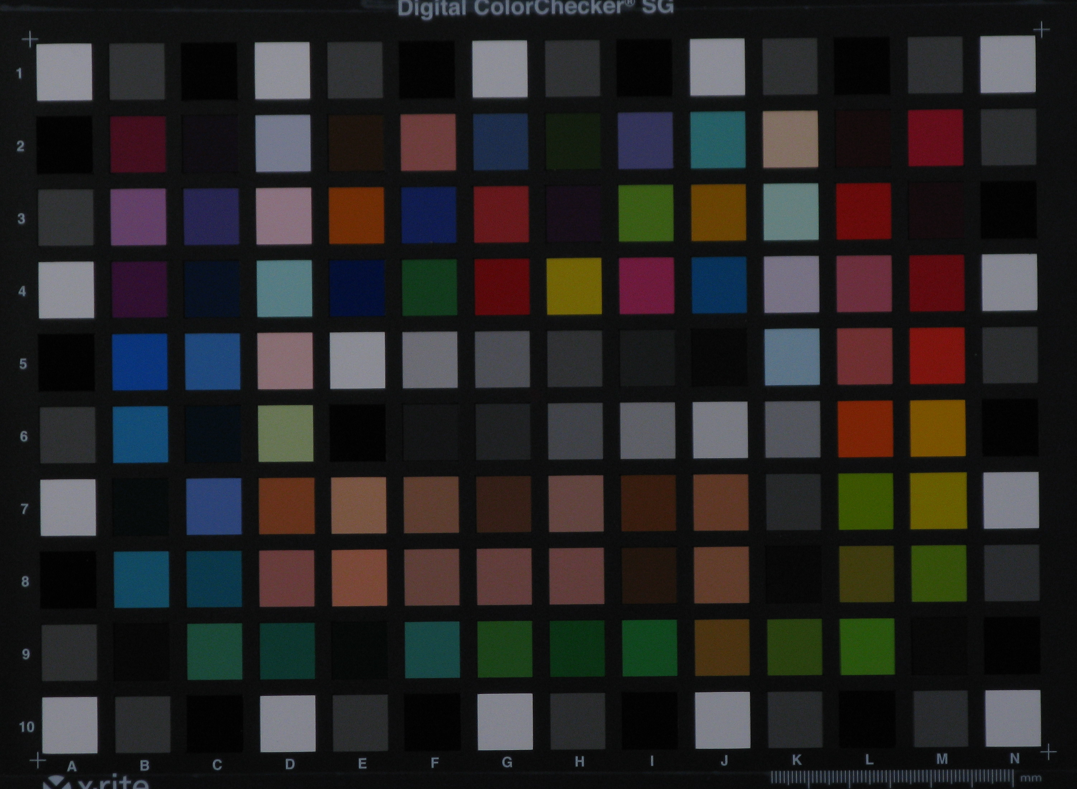The height and width of the screenshot is (789, 1077).
Task: Click the tan swatch at E7
Action: click(x=359, y=505)
